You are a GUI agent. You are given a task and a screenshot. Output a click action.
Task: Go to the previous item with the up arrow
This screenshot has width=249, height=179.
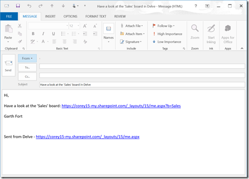(52, 6)
